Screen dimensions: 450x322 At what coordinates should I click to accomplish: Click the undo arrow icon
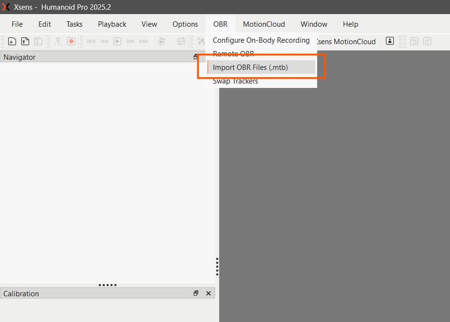click(414, 41)
